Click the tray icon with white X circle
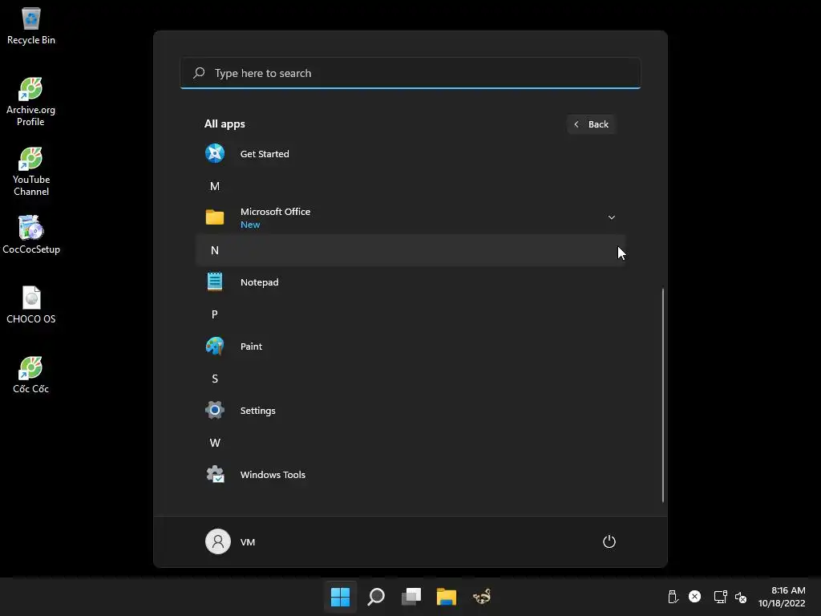This screenshot has width=821, height=616. [x=695, y=596]
